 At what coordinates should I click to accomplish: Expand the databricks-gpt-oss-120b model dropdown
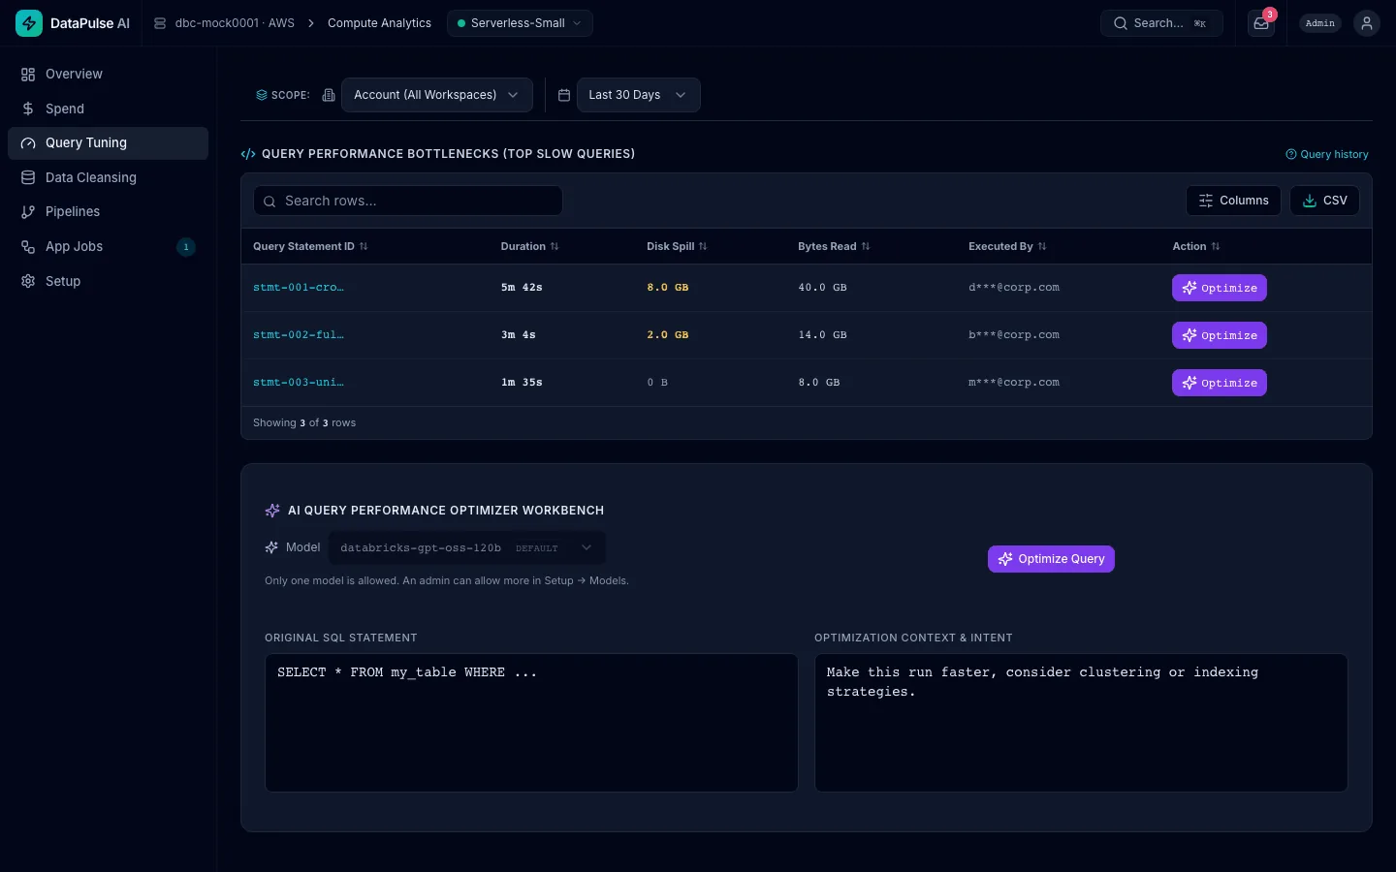tap(467, 547)
